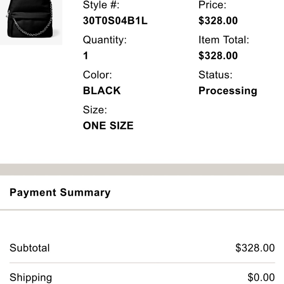
Task: Click the Color label
Action: (97, 75)
